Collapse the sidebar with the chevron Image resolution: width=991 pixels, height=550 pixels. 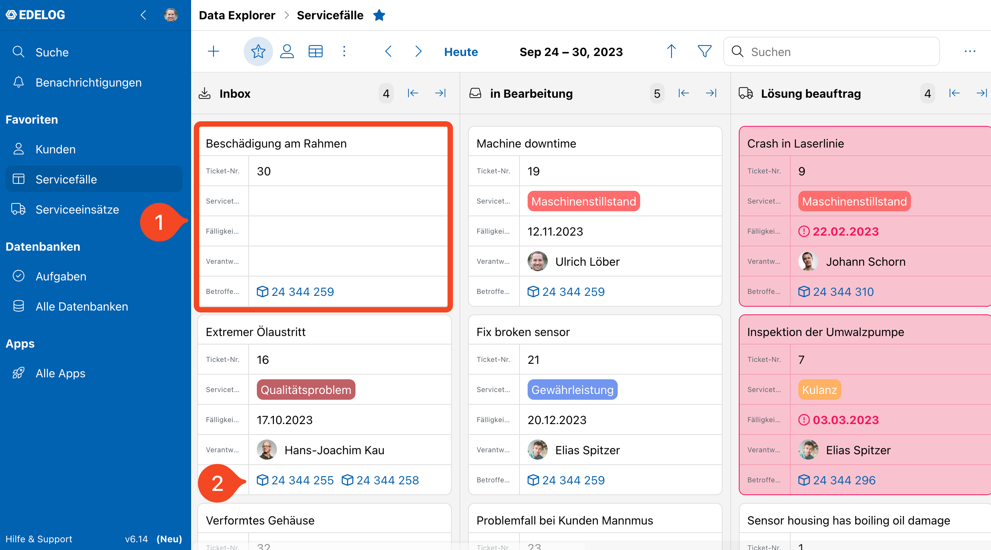(x=144, y=15)
